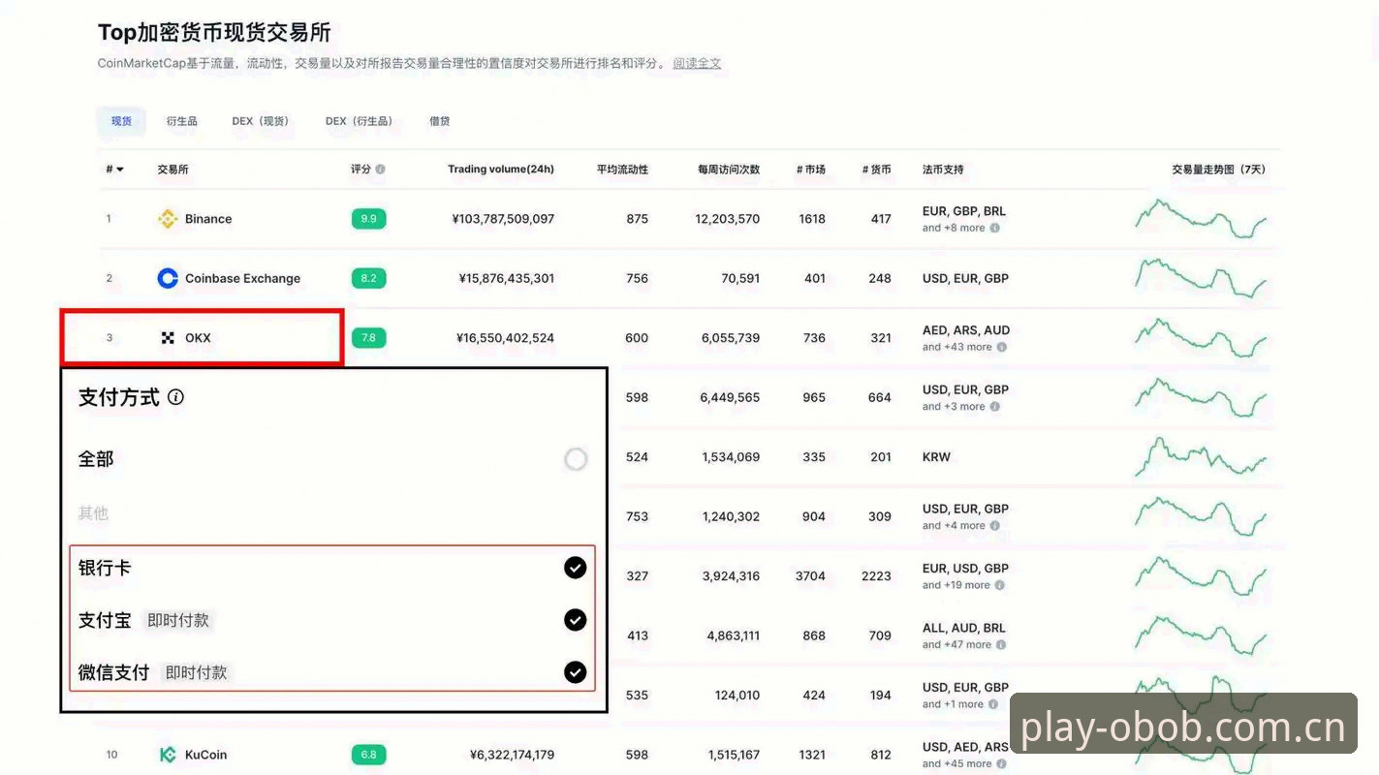Click the KuCoin logo icon

pyautogui.click(x=168, y=755)
